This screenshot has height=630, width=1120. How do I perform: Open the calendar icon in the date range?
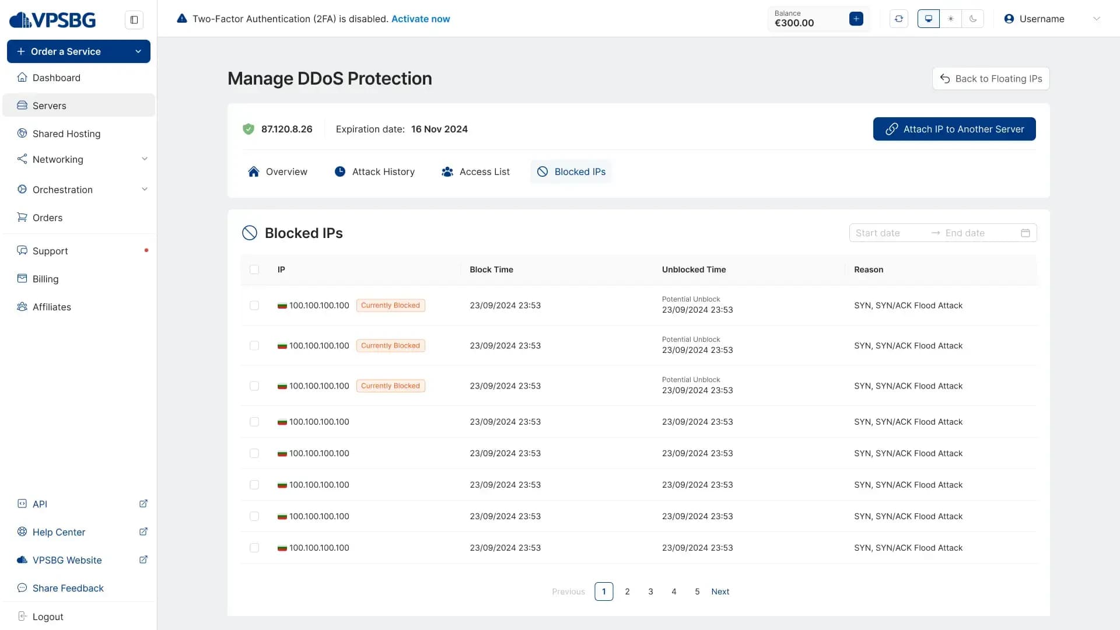(1025, 233)
